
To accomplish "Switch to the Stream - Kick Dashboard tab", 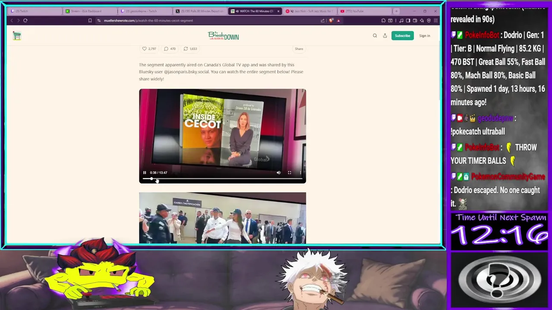I will click(90, 11).
